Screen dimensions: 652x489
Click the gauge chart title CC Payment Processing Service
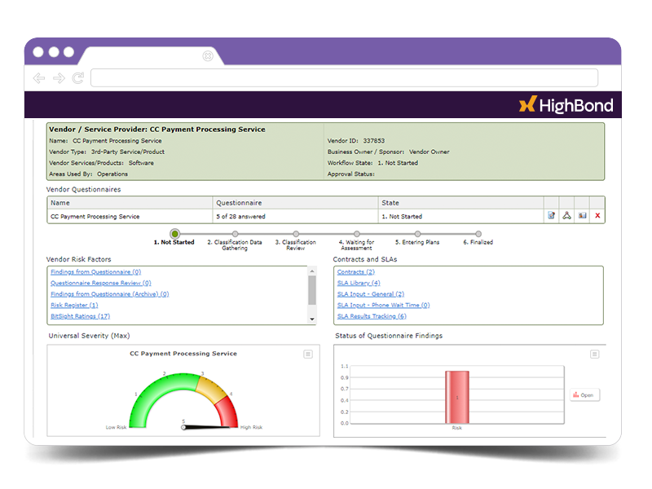click(x=183, y=354)
